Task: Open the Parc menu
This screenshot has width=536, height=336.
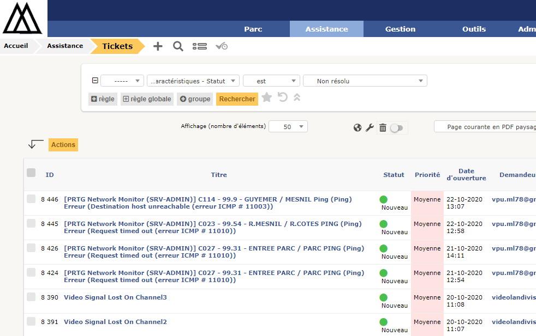Action: coord(253,29)
